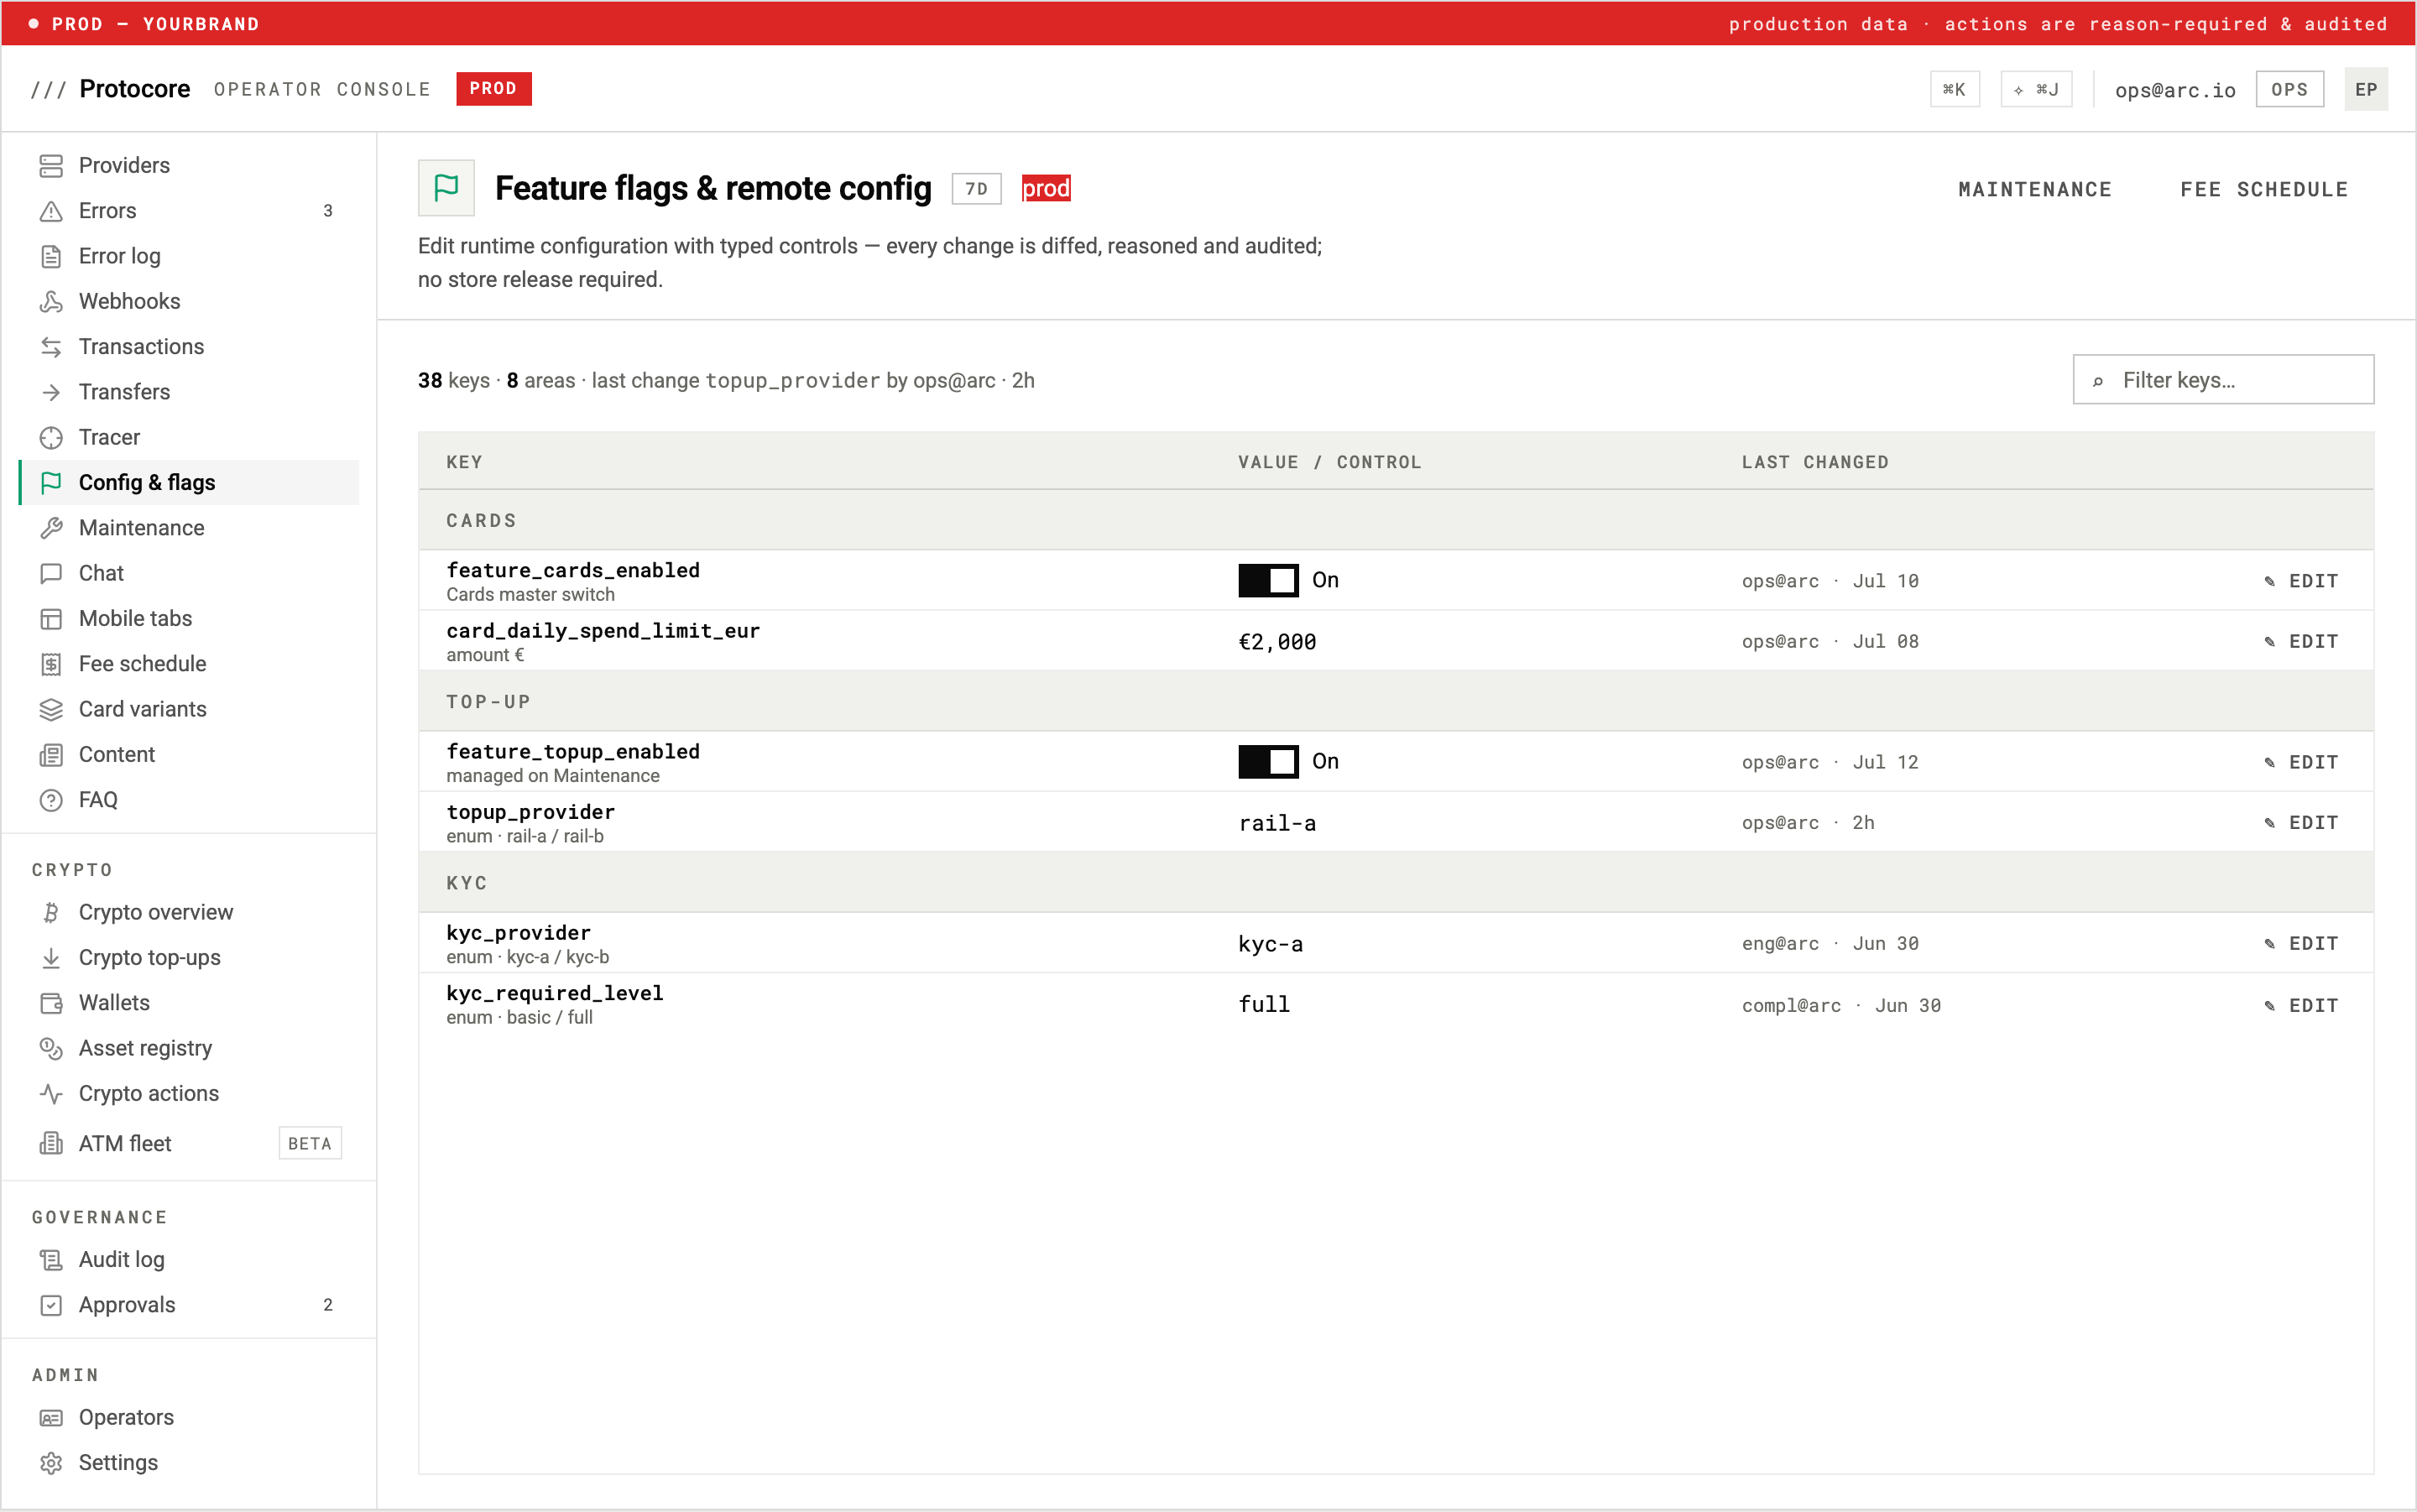The width and height of the screenshot is (2417, 1512).
Task: Click the Crypto actions activity icon
Action: click(51, 1094)
